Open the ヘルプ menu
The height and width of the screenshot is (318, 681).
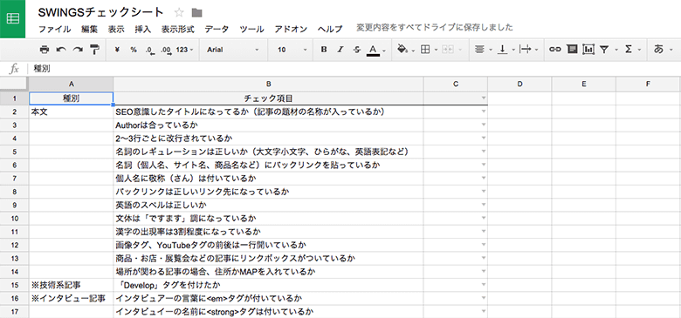(330, 29)
